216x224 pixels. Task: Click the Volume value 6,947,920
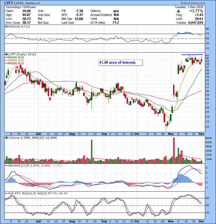pyautogui.click(x=196, y=23)
